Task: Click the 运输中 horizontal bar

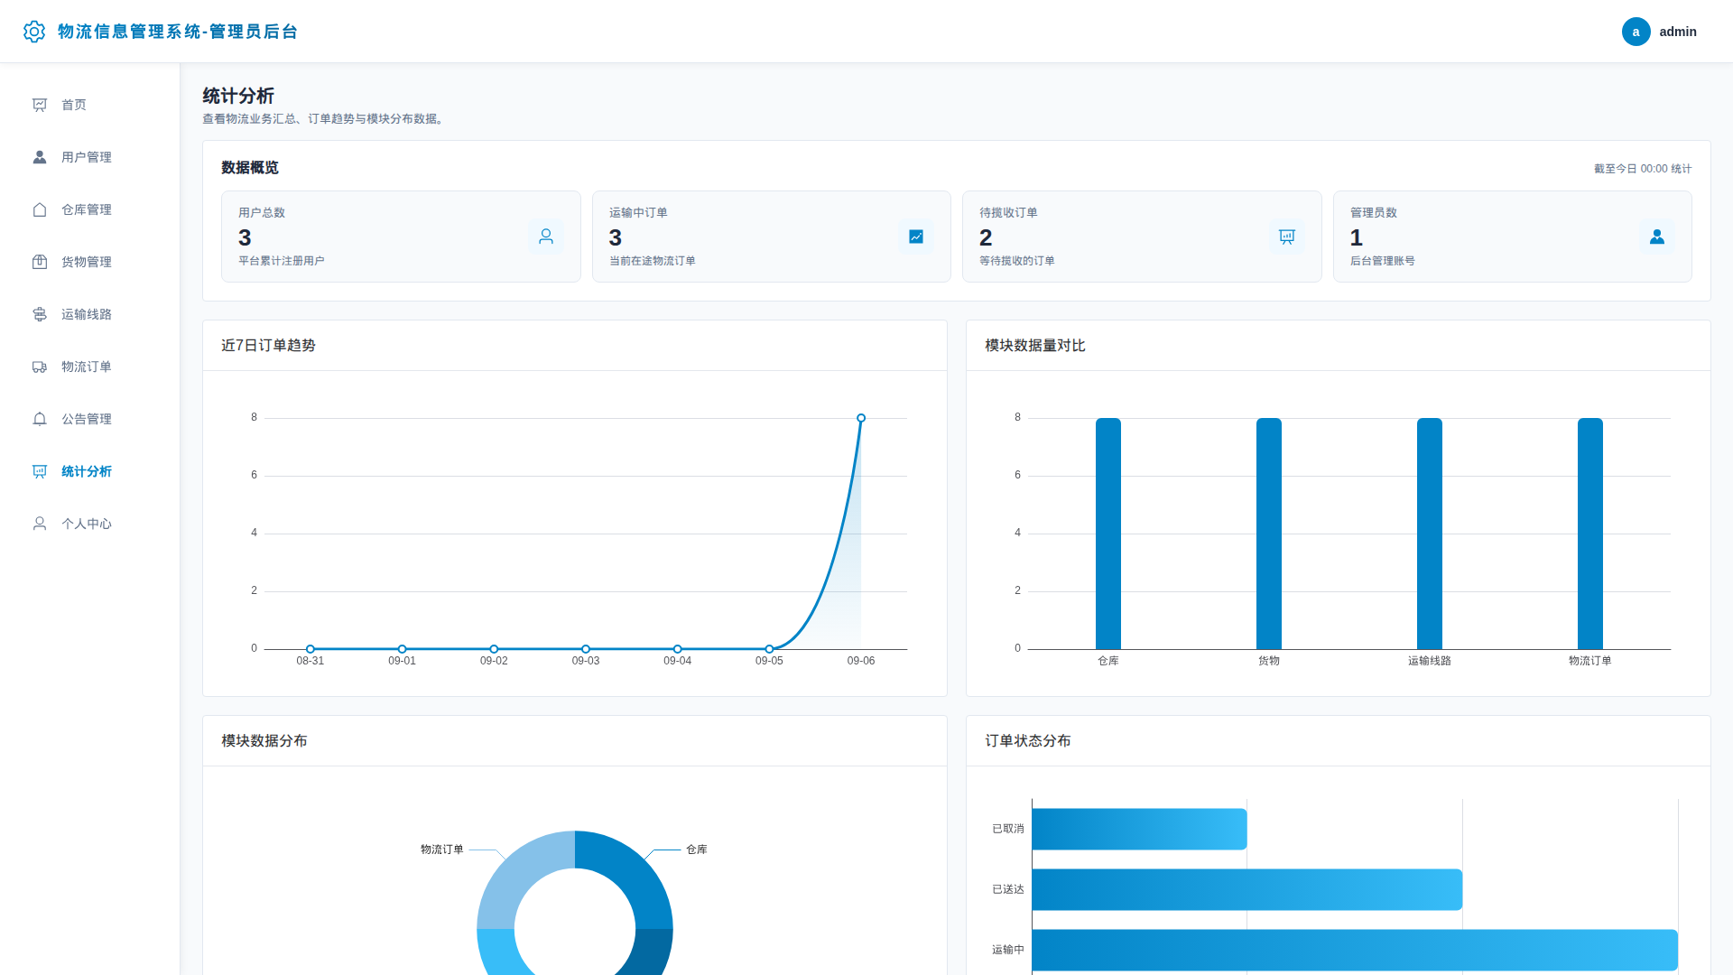Action: tap(1354, 950)
